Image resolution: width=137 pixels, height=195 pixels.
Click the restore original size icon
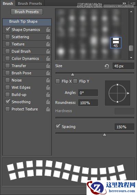tap(106, 66)
